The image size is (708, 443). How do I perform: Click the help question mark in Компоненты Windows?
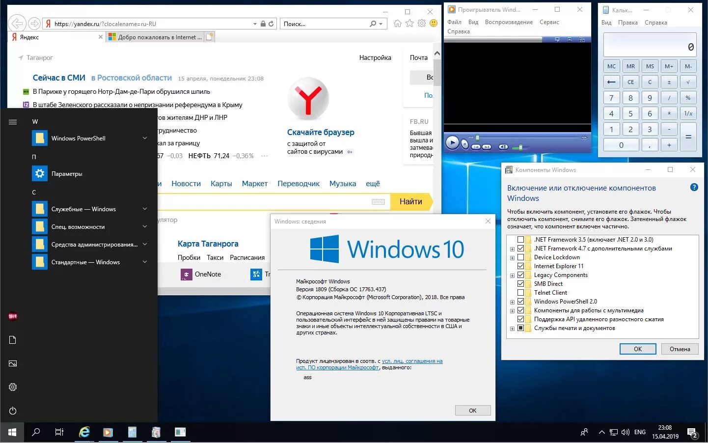[694, 187]
